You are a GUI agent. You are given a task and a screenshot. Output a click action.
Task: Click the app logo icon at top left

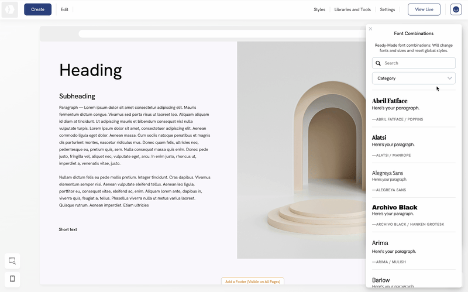[10, 10]
